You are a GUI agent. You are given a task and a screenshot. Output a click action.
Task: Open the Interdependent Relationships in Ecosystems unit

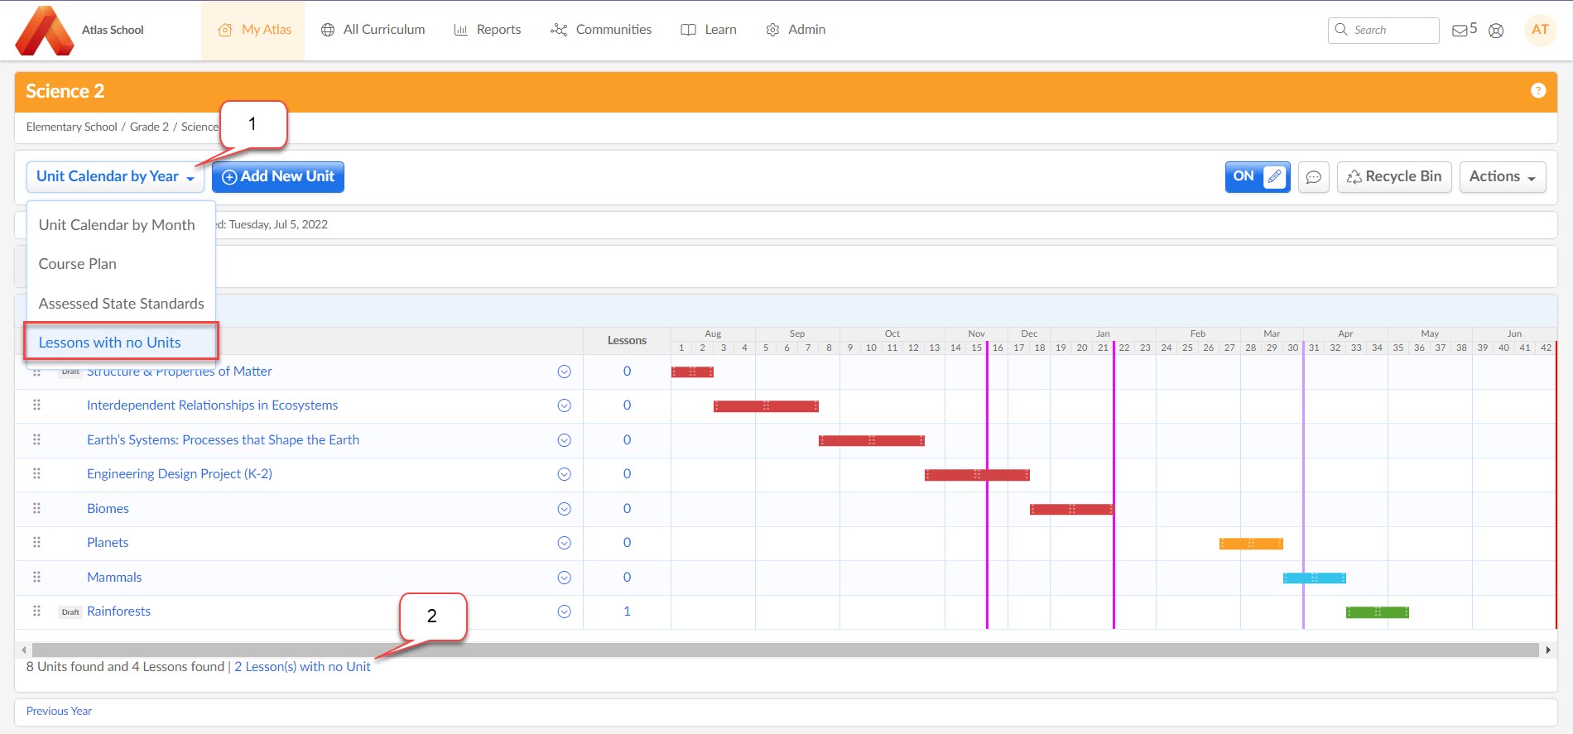tap(212, 405)
